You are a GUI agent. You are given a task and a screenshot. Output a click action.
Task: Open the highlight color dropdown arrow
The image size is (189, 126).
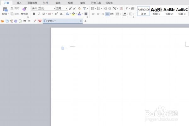(x=76, y=14)
